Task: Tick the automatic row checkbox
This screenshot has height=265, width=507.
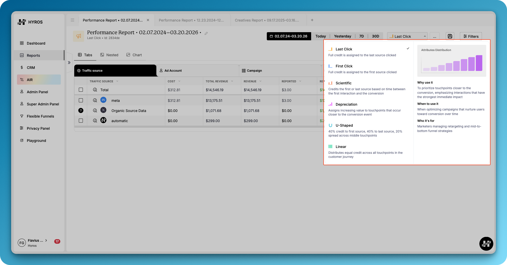Action: pyautogui.click(x=81, y=121)
